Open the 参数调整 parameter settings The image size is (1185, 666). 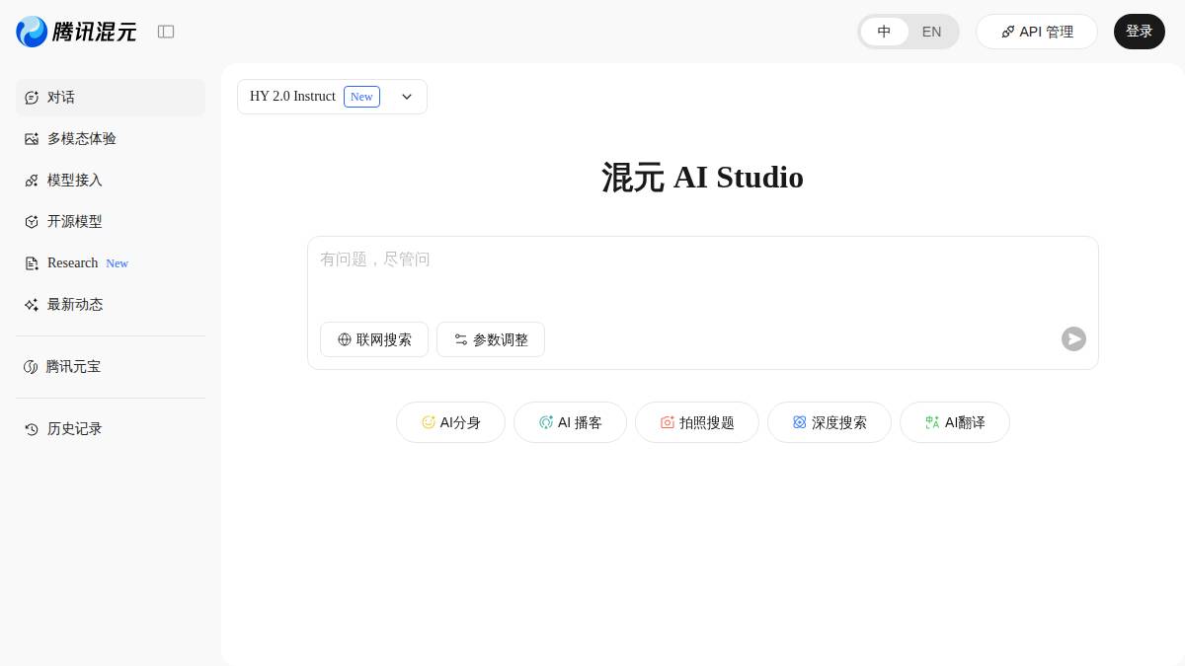click(491, 339)
